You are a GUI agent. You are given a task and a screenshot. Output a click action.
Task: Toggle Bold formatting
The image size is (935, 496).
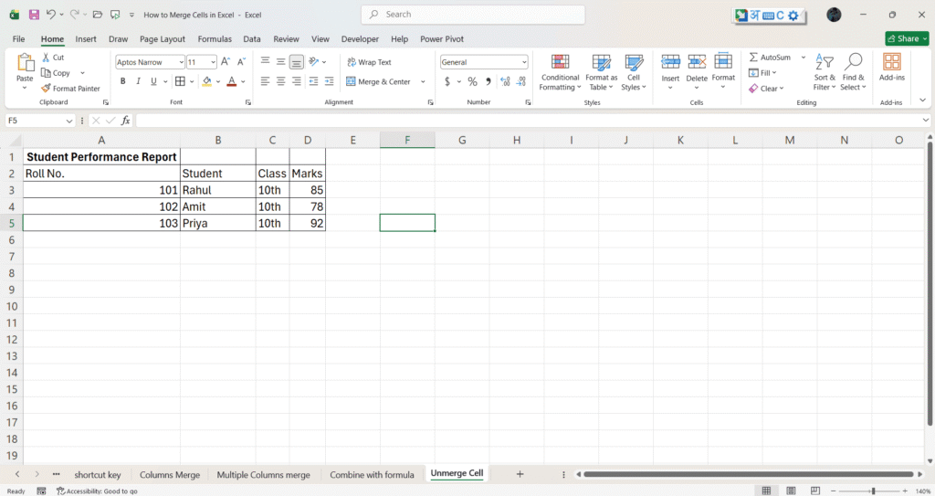[123, 81]
